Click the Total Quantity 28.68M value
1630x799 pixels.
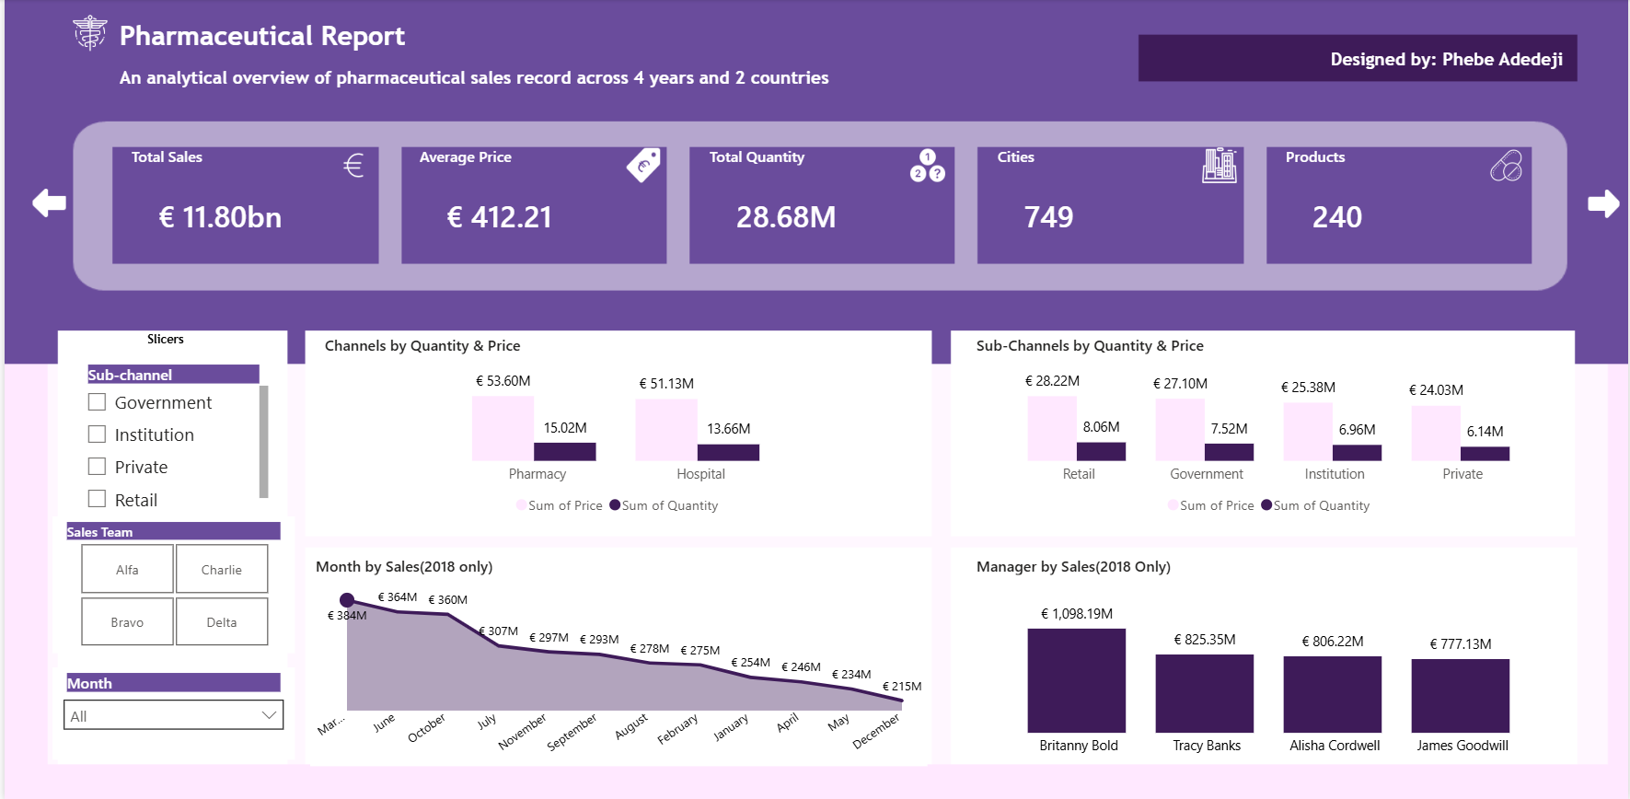(786, 217)
